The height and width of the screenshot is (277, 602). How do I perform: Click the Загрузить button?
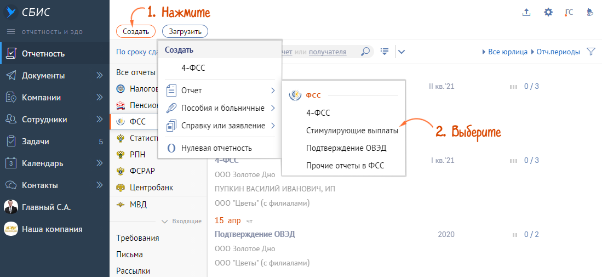click(185, 31)
